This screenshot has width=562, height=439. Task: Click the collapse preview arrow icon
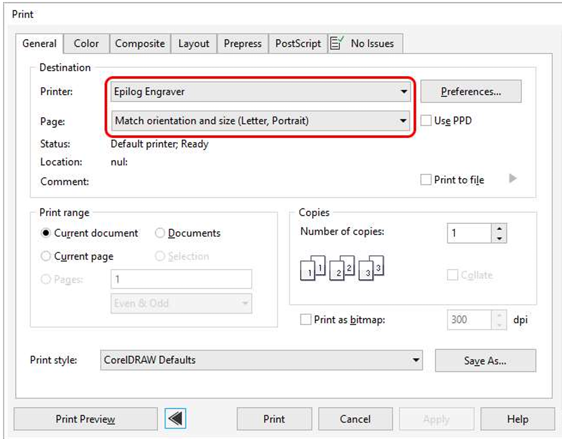tap(176, 419)
